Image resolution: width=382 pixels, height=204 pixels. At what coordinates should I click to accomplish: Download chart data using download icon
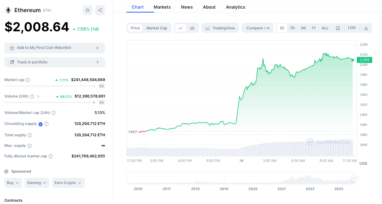pyautogui.click(x=366, y=28)
